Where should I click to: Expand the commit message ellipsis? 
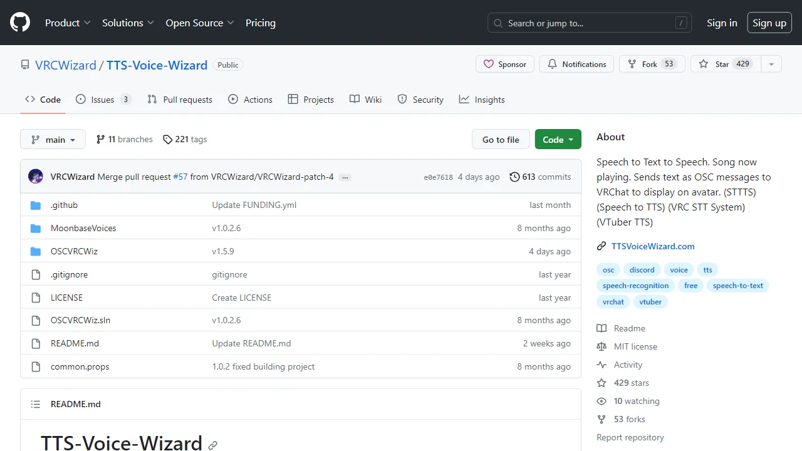click(345, 177)
